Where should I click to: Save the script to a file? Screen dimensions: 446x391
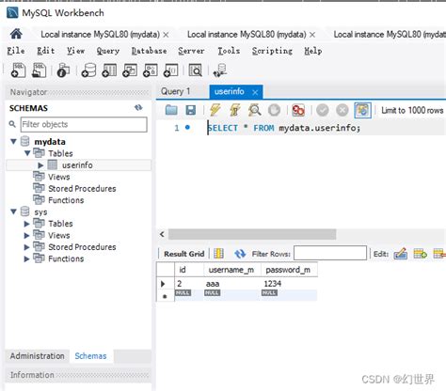(x=191, y=110)
